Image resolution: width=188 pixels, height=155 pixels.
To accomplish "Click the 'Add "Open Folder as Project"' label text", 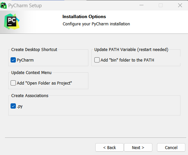I will (45, 83).
